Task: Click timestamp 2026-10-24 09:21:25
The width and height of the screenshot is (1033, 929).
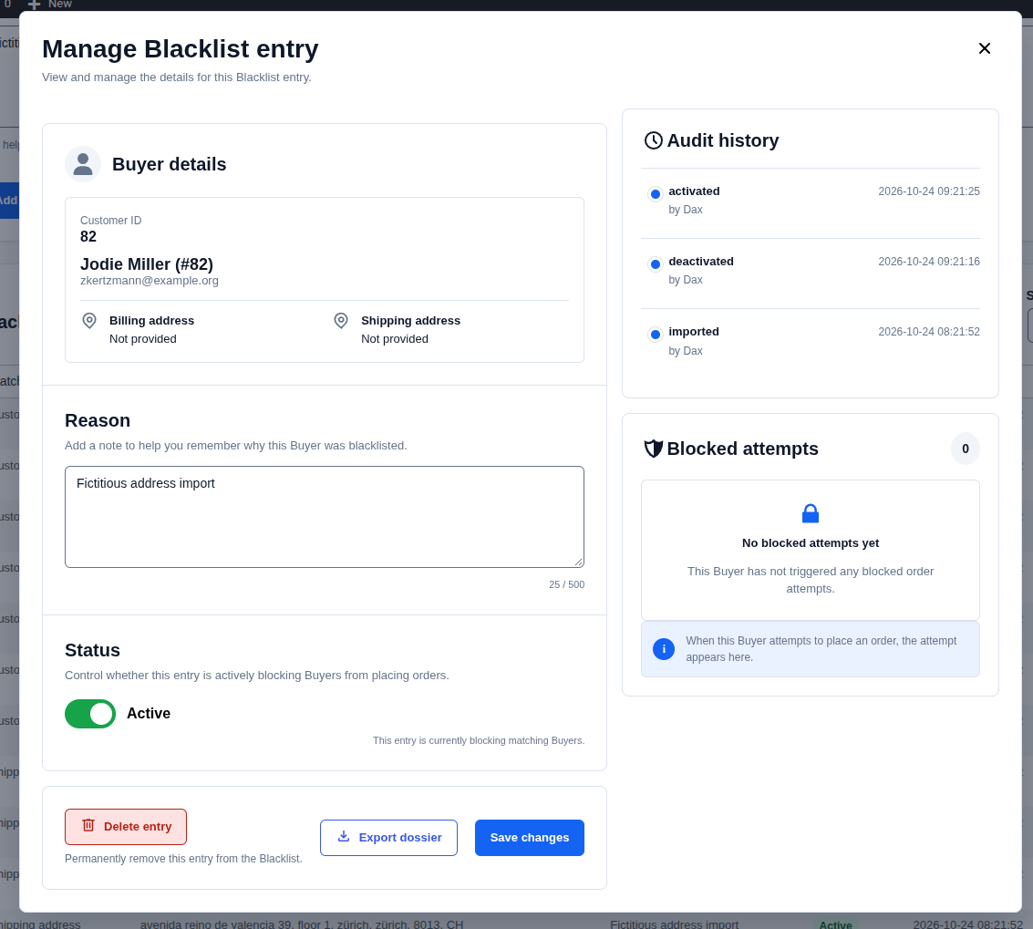Action: pos(929,191)
